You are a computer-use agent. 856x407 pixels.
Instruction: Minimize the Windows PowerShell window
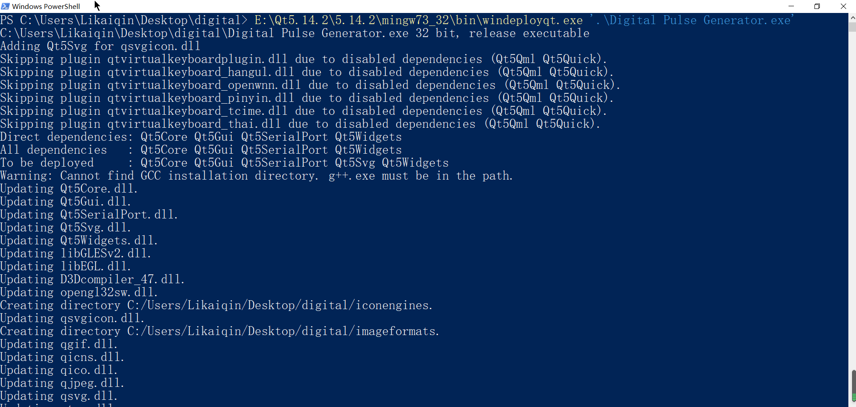coord(791,6)
